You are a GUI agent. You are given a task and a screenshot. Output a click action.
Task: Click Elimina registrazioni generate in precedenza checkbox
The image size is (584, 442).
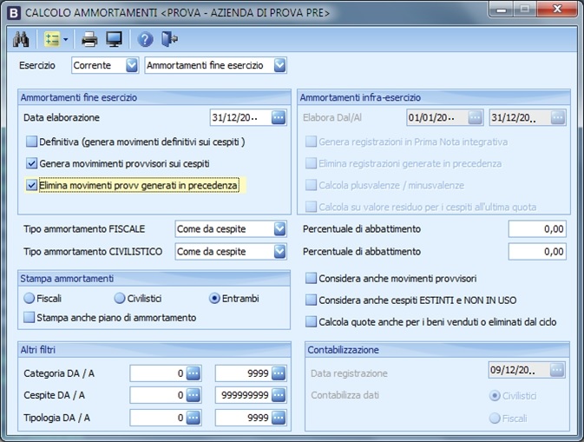(x=311, y=163)
